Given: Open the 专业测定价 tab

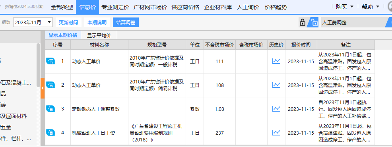Looking at the screenshot, I should [x=115, y=7].
